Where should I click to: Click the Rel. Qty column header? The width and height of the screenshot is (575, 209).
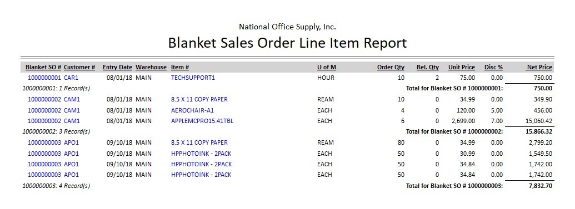[428, 67]
